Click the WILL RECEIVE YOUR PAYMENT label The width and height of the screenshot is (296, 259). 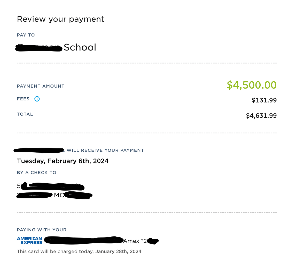coord(105,150)
